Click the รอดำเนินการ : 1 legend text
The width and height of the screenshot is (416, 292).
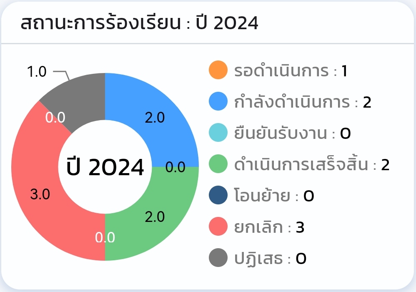[x=291, y=71]
